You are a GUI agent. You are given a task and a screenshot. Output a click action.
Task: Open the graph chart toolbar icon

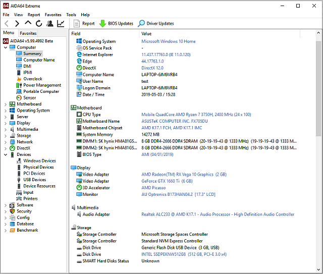click(x=61, y=24)
